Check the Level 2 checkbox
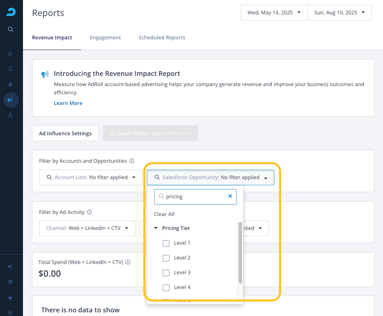This screenshot has width=383, height=316. coord(166,258)
